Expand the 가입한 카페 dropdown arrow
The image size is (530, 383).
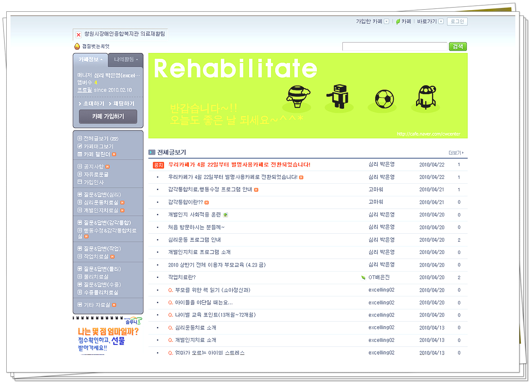click(387, 21)
